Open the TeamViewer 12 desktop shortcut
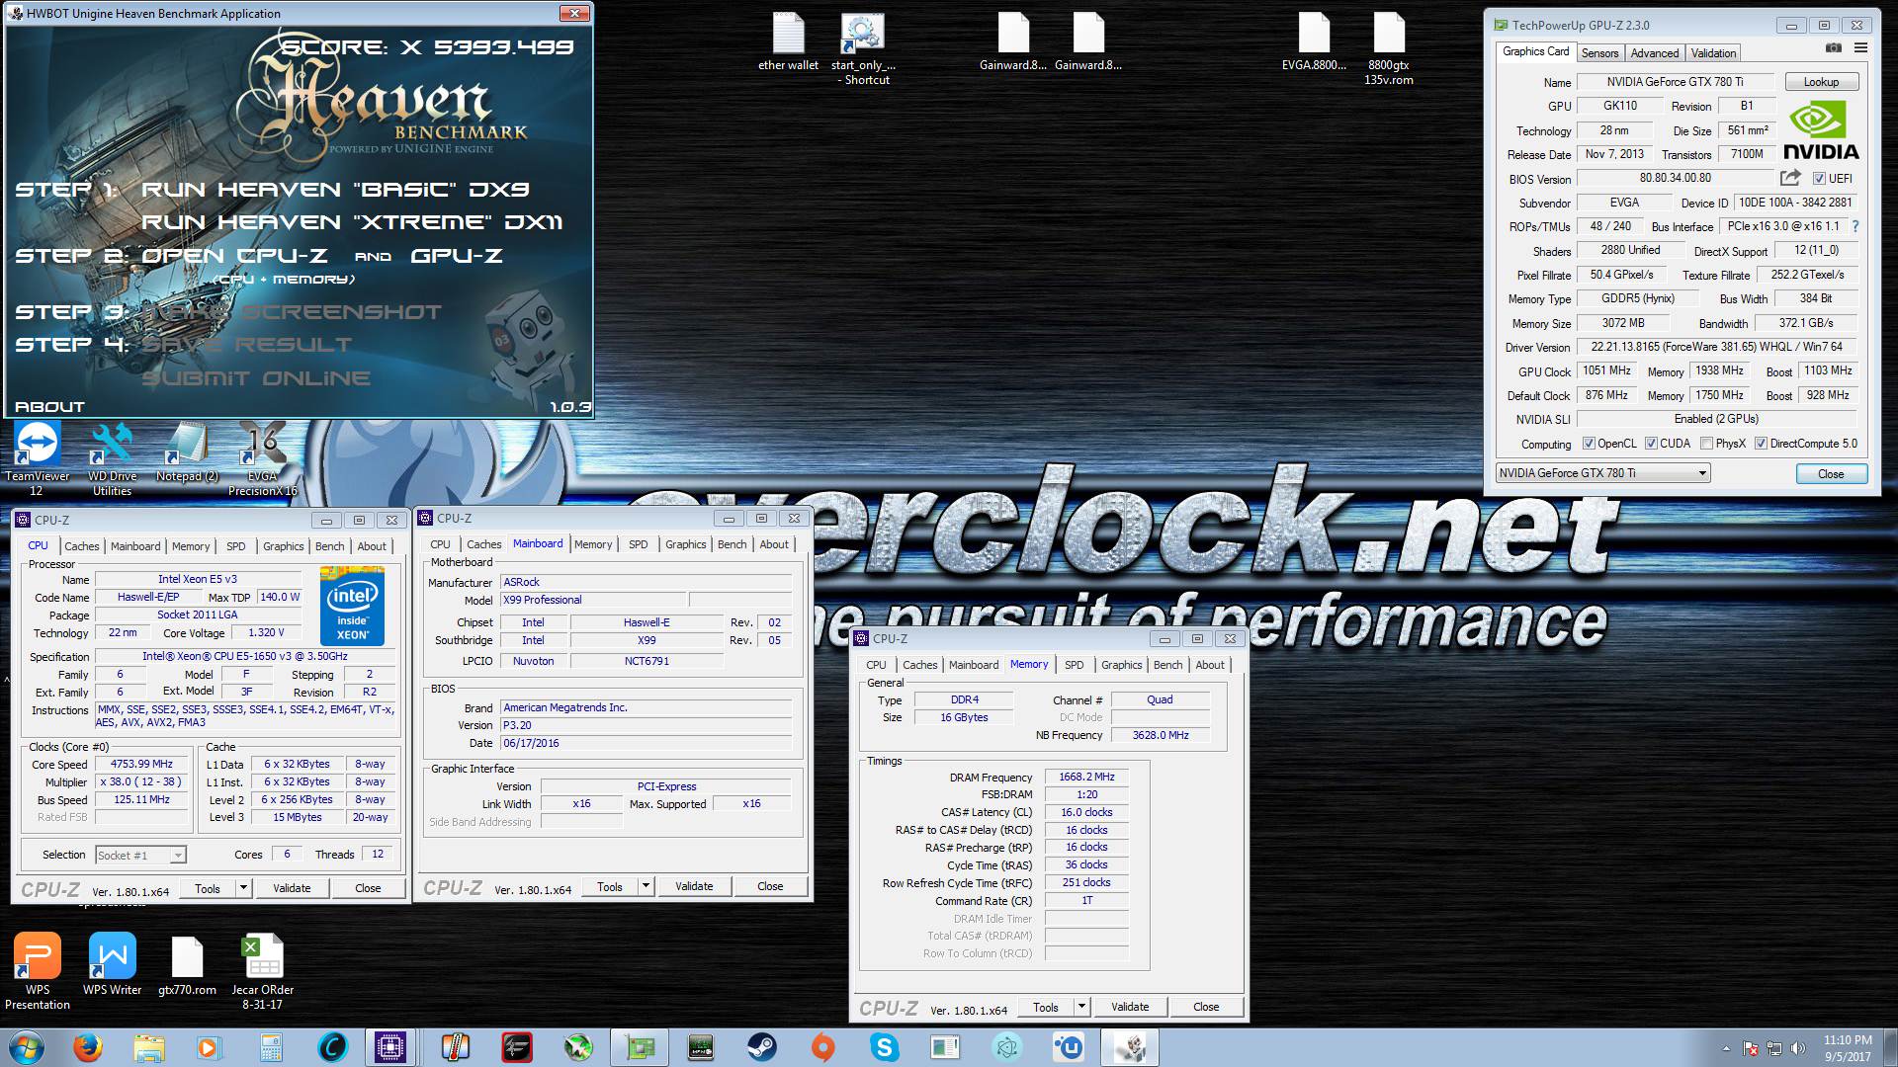 tap(38, 459)
